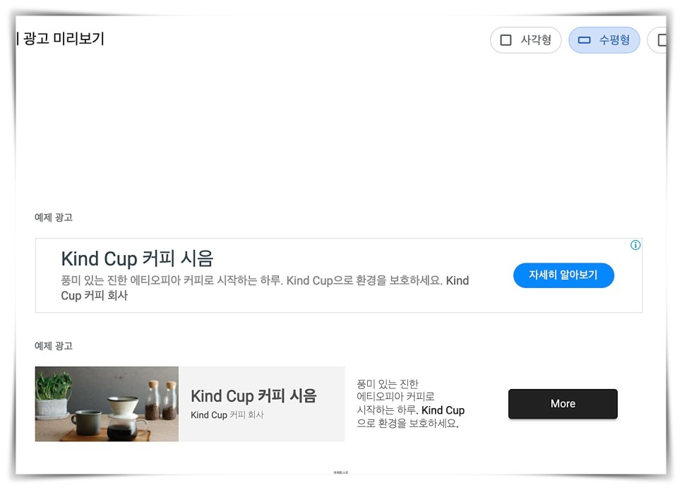Select the 수평형 horizontal format chip
Screen dimensions: 682x490
604,40
